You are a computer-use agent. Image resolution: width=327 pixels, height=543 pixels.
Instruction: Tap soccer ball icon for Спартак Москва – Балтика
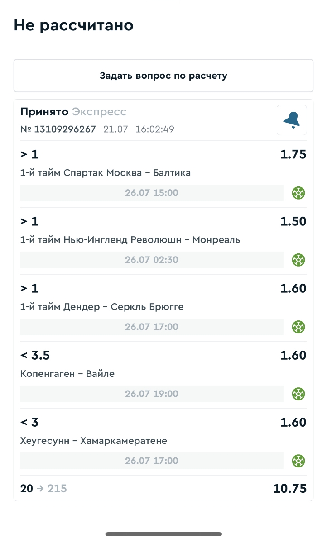click(298, 193)
